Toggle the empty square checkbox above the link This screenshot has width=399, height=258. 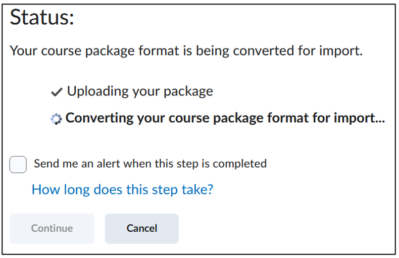point(18,165)
